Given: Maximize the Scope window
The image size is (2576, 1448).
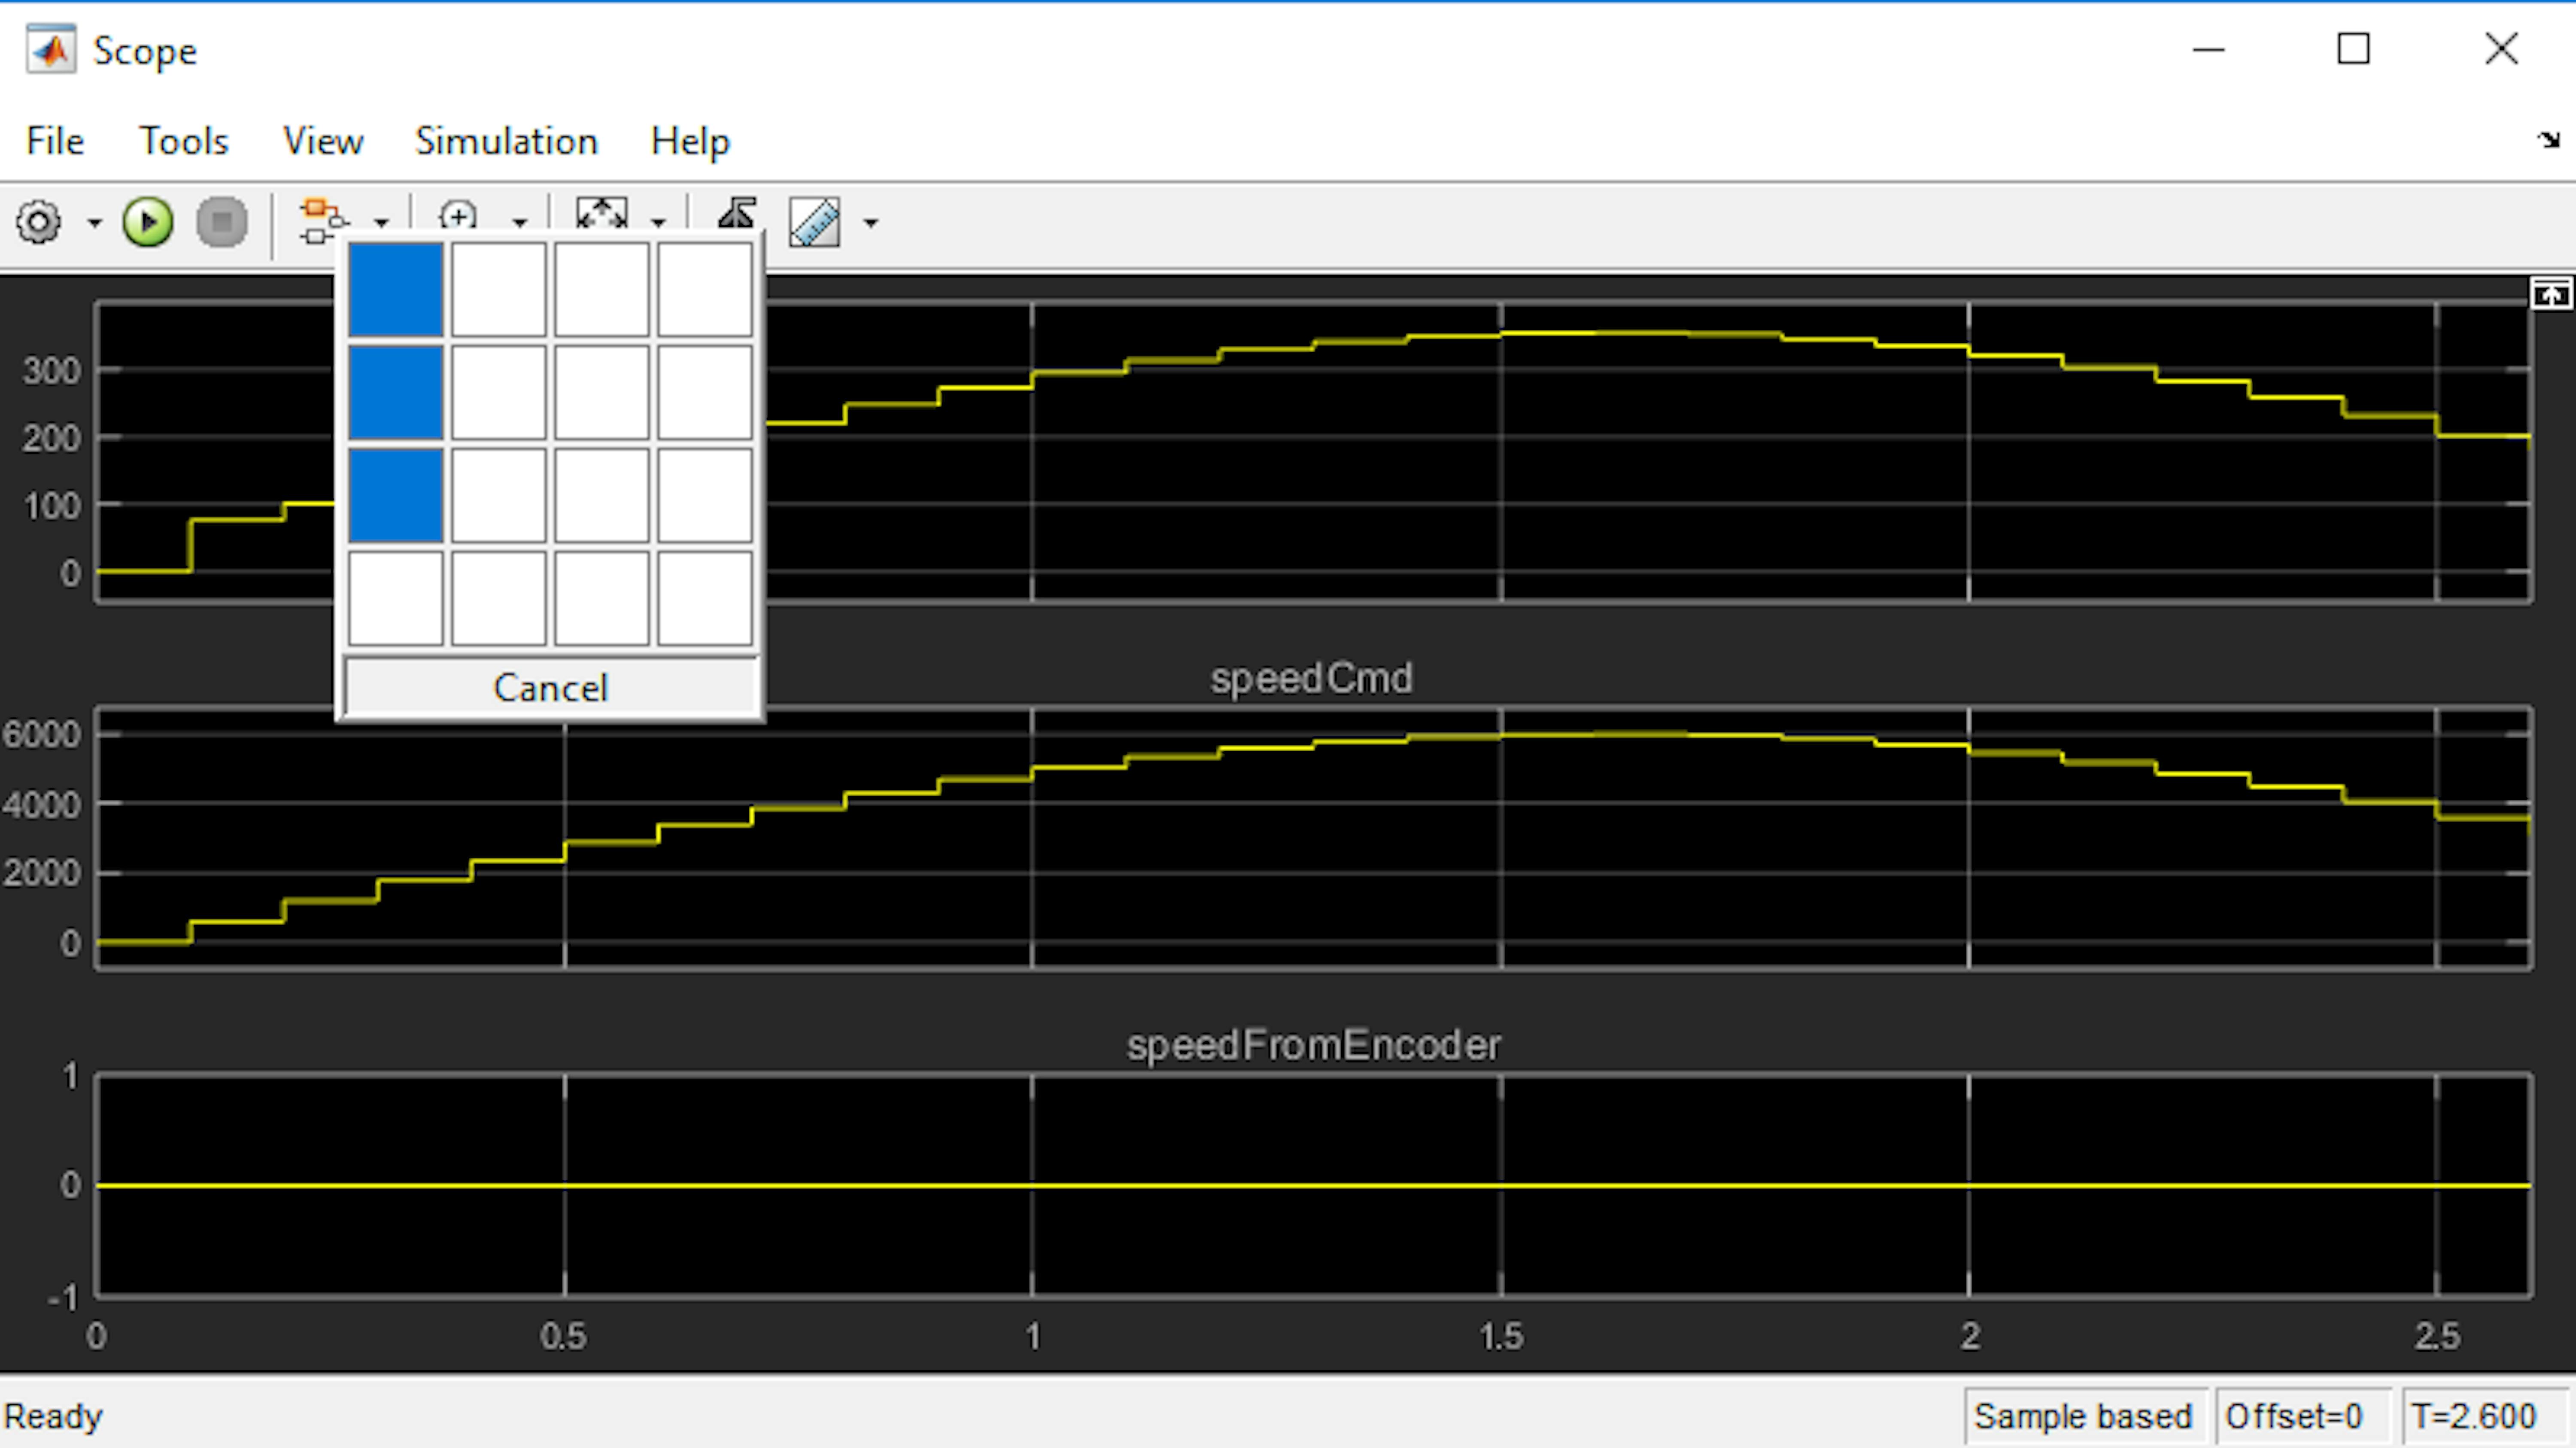Looking at the screenshot, I should point(2353,49).
